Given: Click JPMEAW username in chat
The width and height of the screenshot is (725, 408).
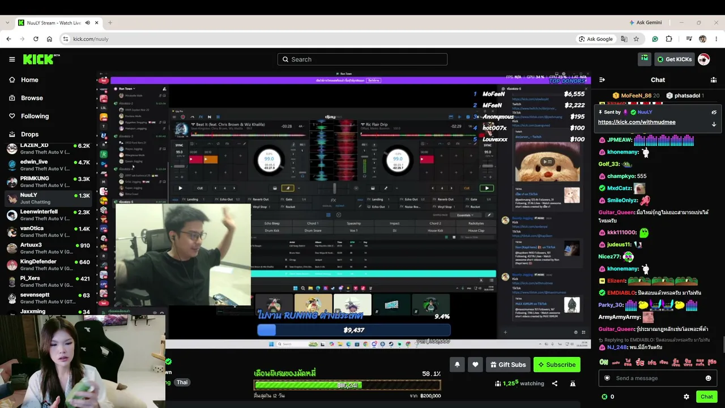Looking at the screenshot, I should 619,140.
